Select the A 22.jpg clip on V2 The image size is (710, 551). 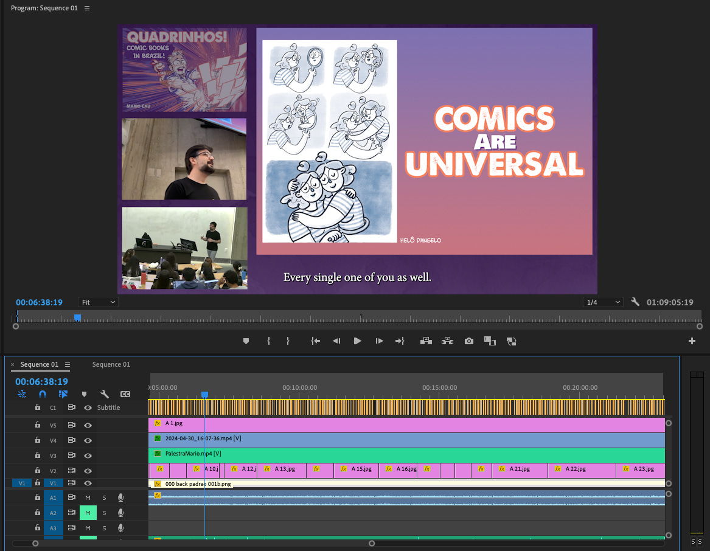point(582,470)
